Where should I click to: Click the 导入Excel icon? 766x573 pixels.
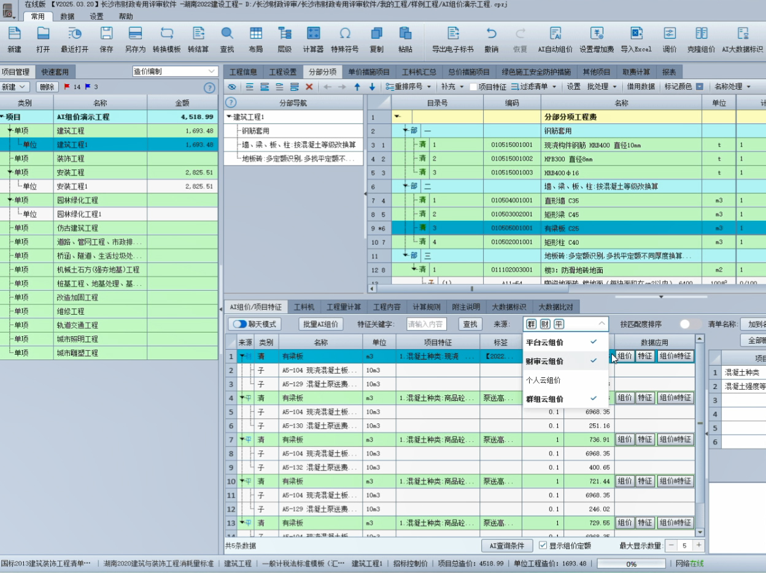click(x=636, y=39)
